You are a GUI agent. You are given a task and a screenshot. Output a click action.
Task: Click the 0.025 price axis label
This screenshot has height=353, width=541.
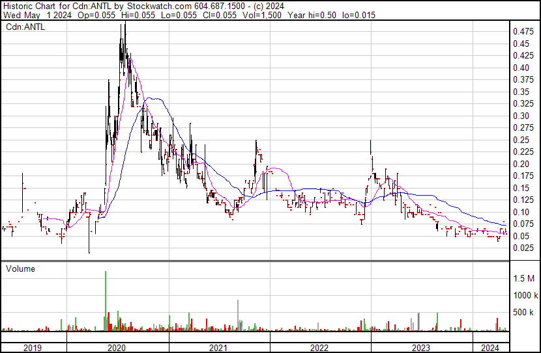click(x=521, y=248)
